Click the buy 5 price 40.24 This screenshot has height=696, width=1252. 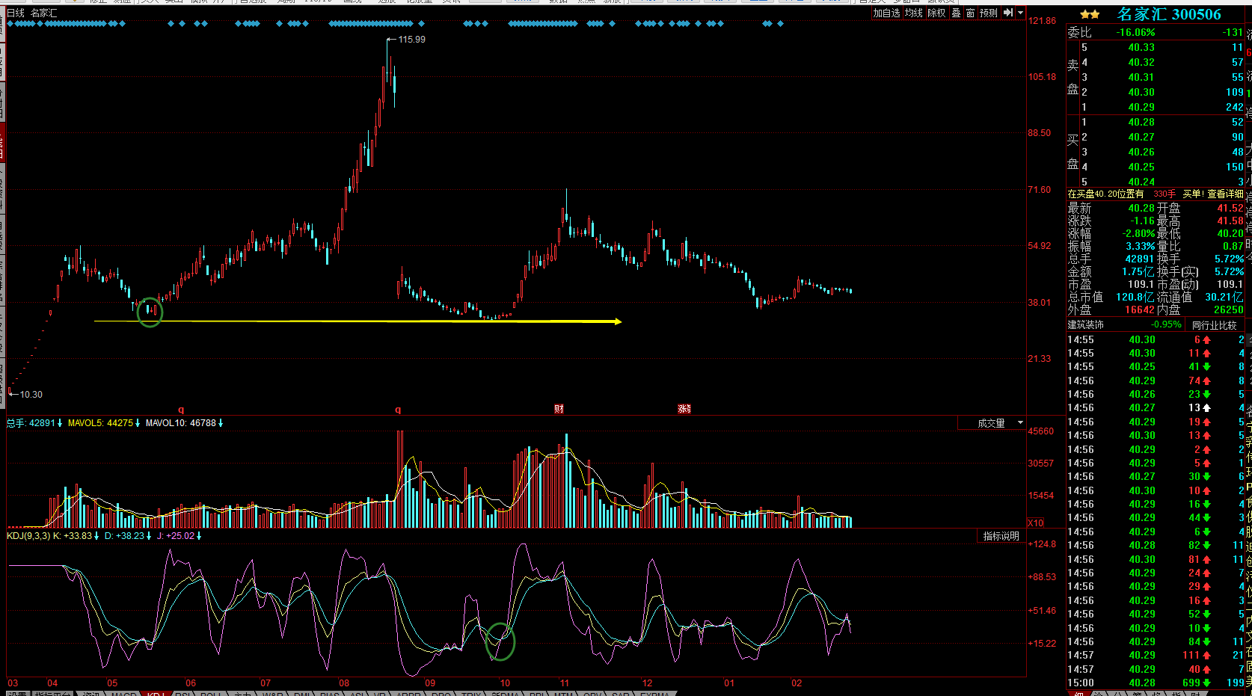click(1141, 182)
